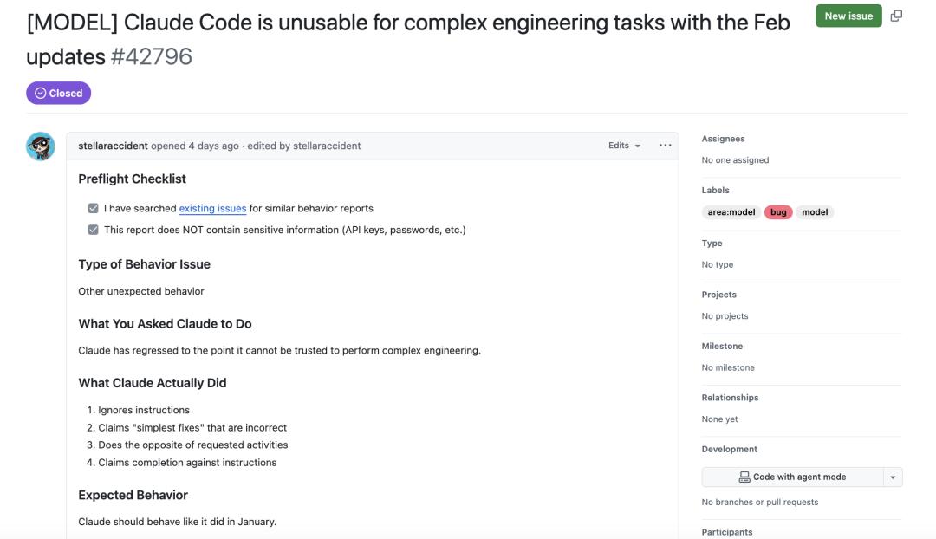This screenshot has height=539, width=936.
Task: Toggle the searched existing issues checkbox
Action: pyautogui.click(x=93, y=208)
